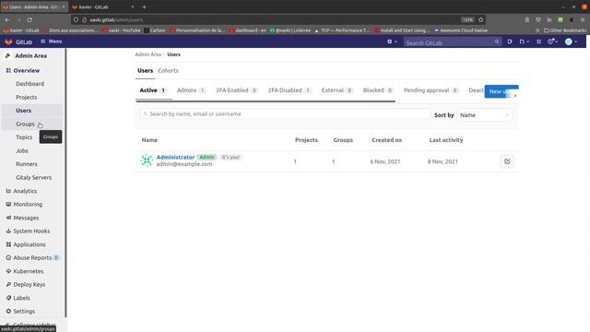Screen dimensions: 590x332
Task: Click the System Hooks anchor icon
Action: pos(8,231)
